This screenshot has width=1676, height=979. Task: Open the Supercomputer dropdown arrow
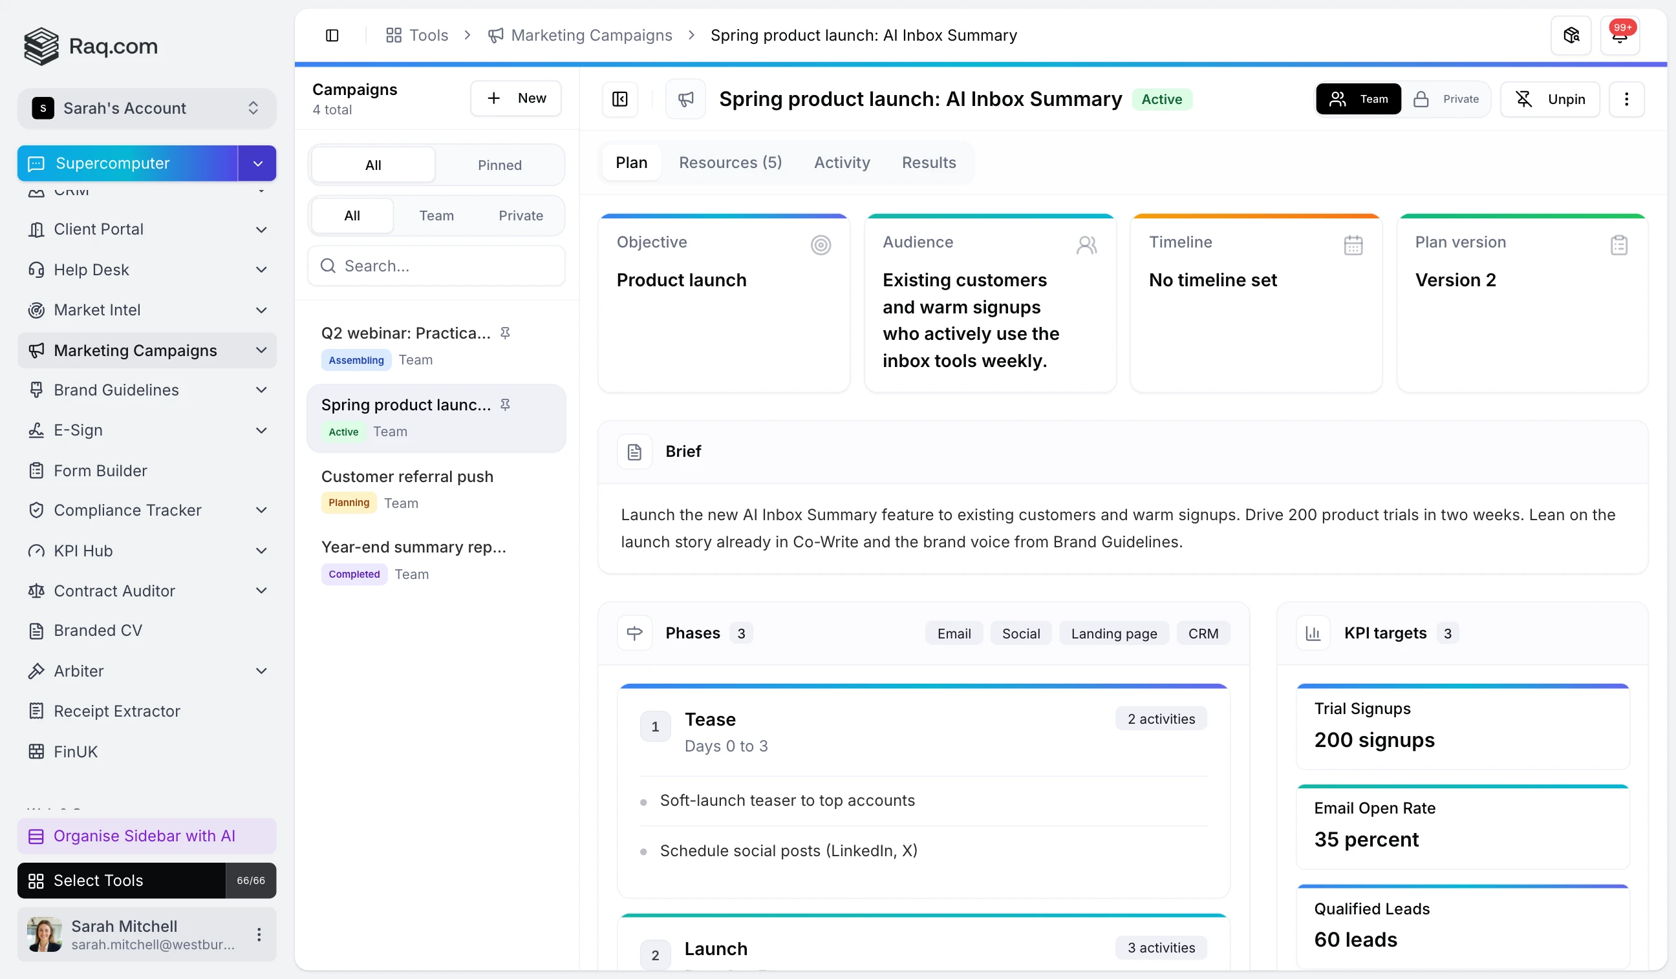coord(257,163)
